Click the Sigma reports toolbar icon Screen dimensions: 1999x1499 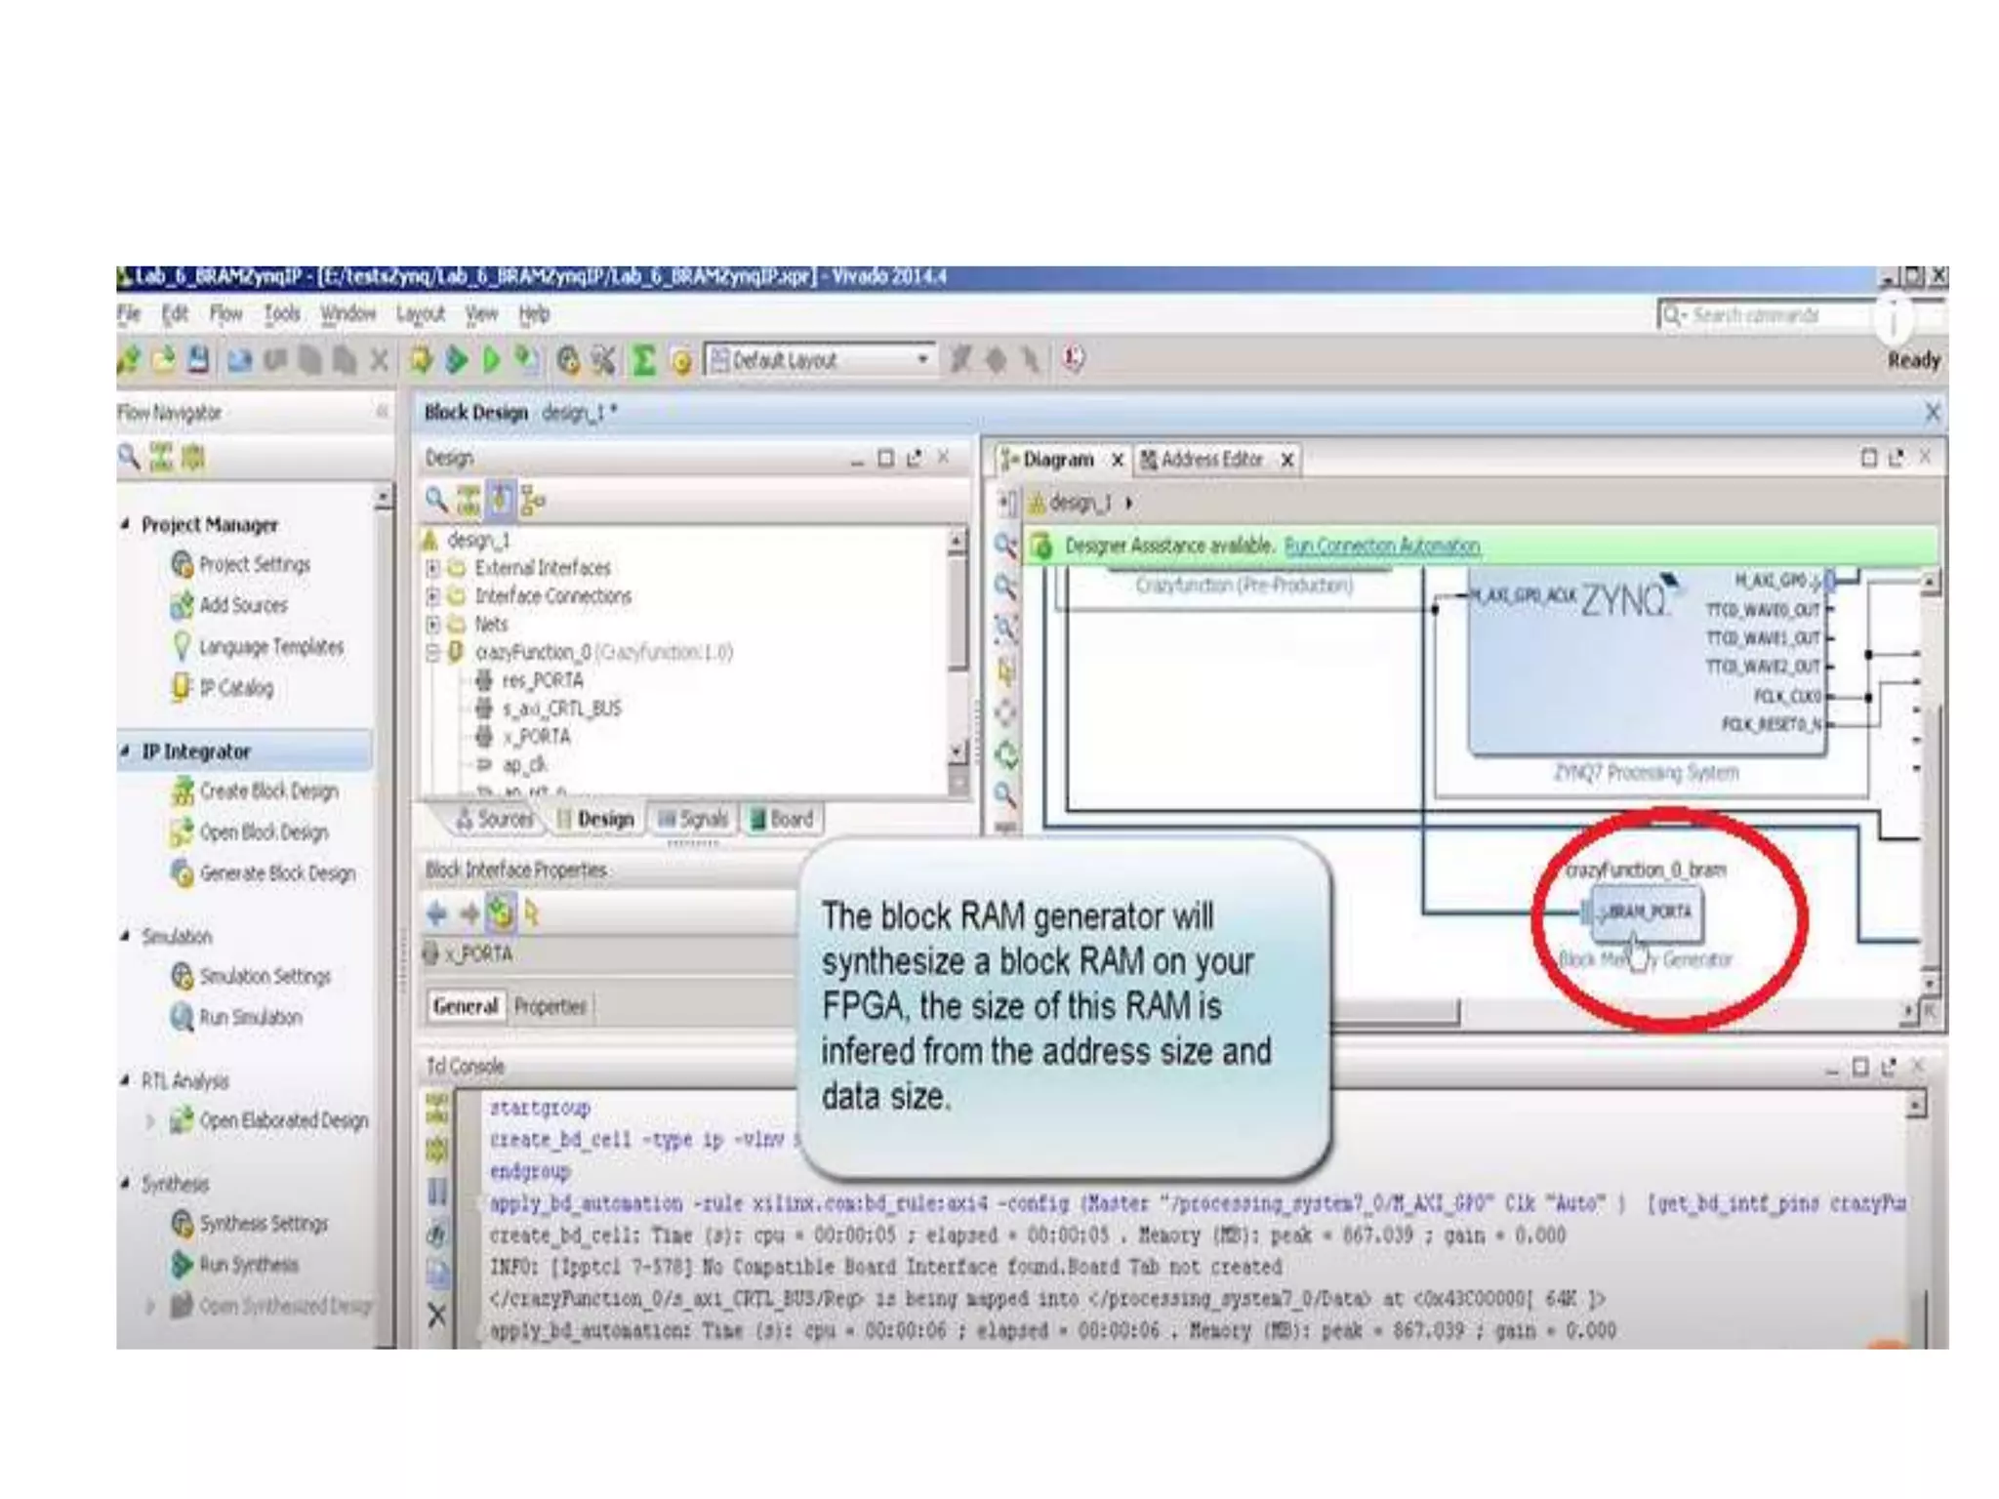pos(643,360)
